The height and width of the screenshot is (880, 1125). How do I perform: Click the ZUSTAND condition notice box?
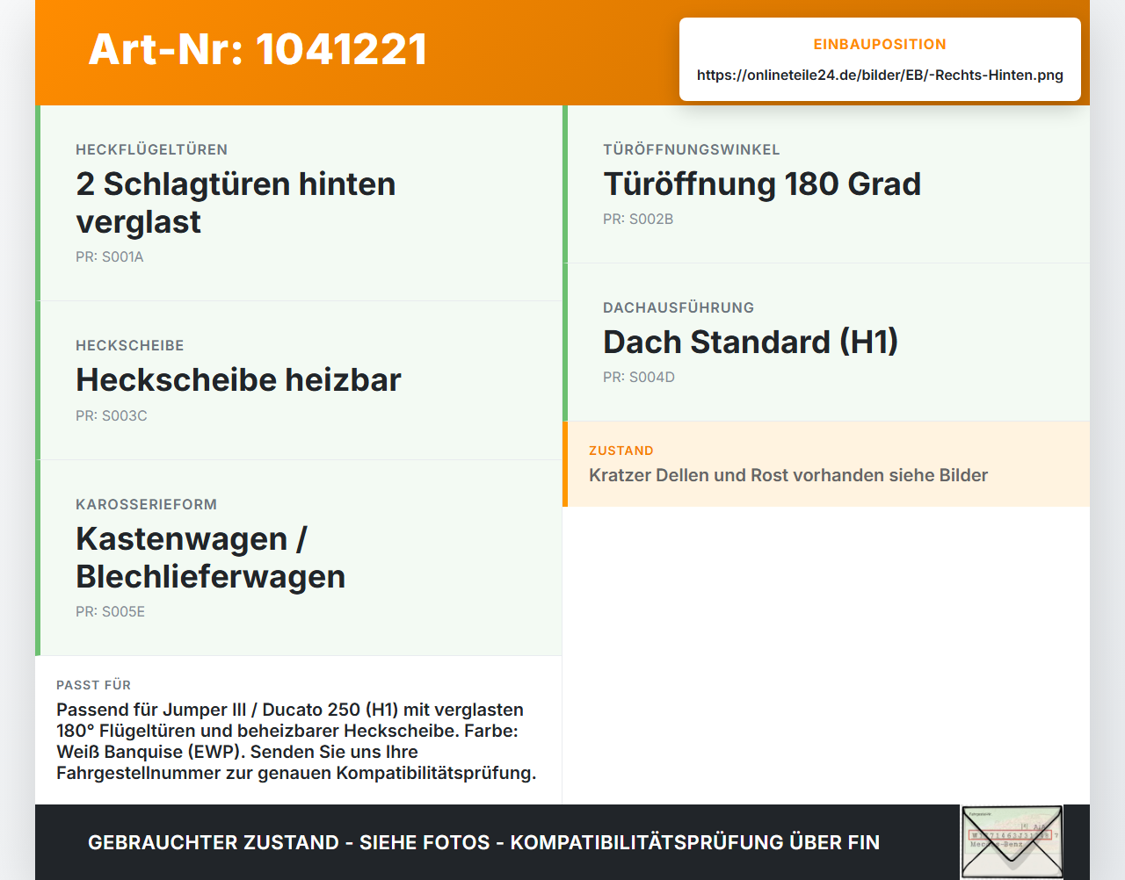[826, 464]
